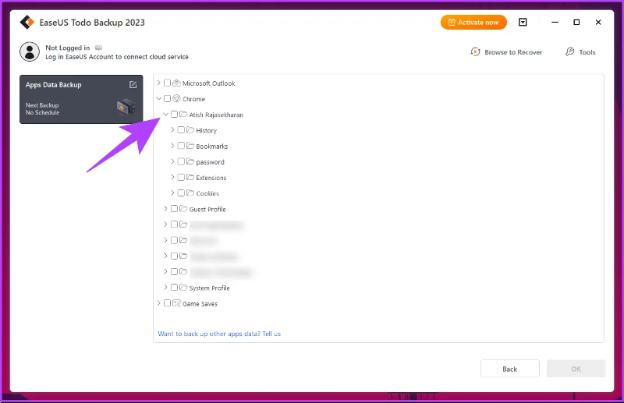The height and width of the screenshot is (403, 624).
Task: Check the History checkbox
Action: 181,130
